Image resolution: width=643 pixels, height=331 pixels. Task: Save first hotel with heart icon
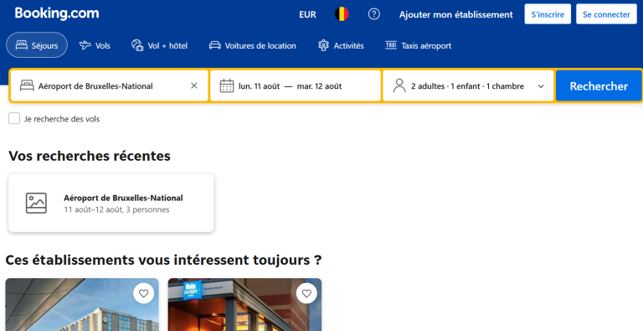coord(143,293)
